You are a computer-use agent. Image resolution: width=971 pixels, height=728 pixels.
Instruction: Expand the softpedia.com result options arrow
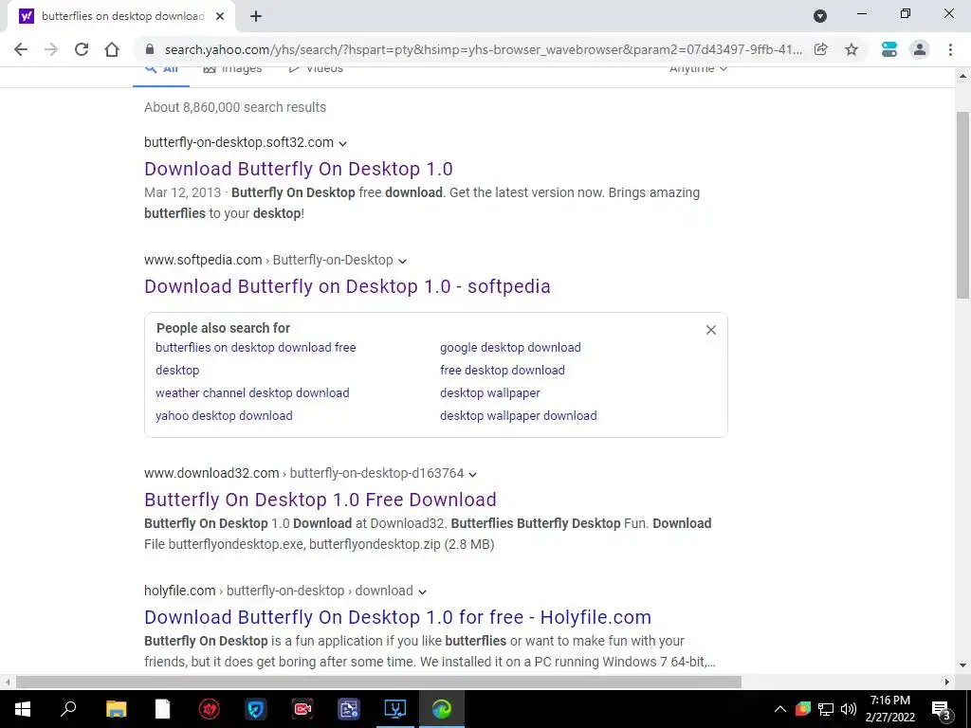pos(402,262)
